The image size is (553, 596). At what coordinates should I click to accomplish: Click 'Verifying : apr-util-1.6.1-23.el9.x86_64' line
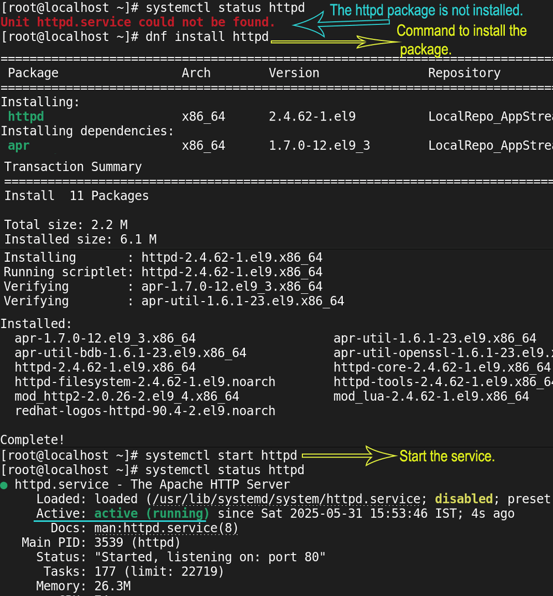point(174,300)
